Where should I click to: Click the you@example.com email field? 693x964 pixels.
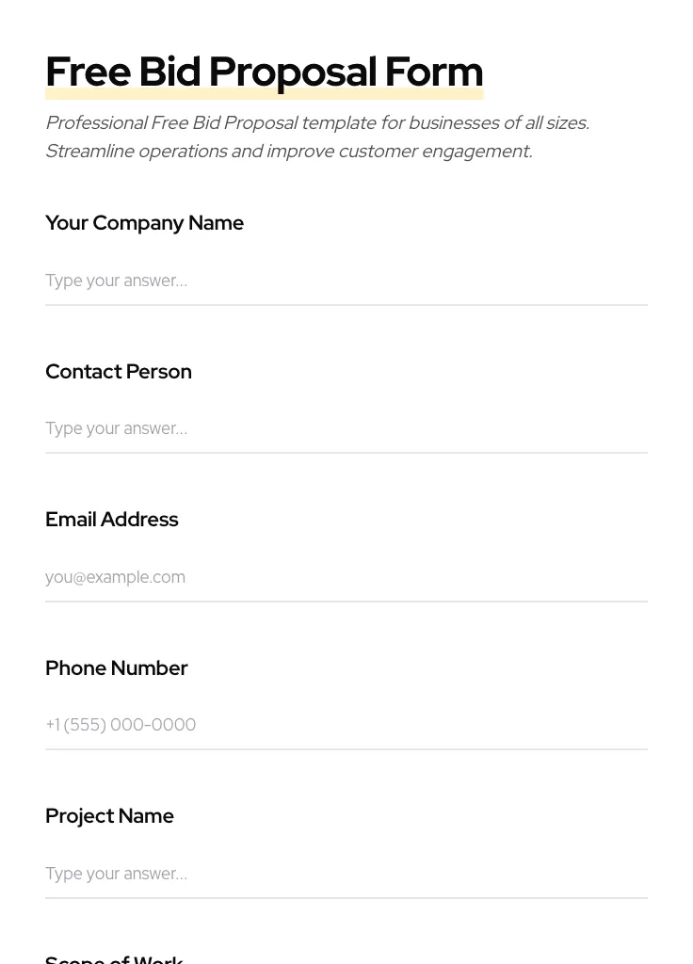coord(346,577)
